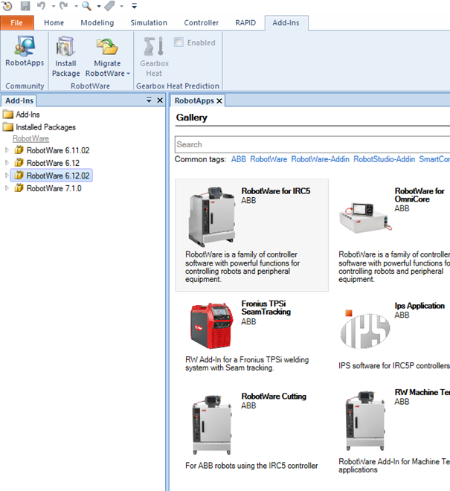The image size is (450, 491).
Task: Click the RobotStudio application logo icon
Action: pyautogui.click(x=7, y=6)
